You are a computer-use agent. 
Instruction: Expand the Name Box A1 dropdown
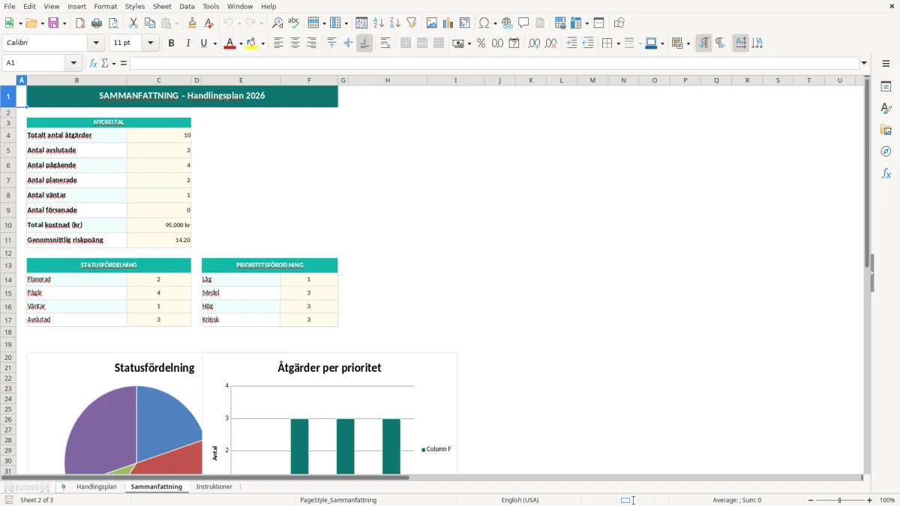pos(73,64)
